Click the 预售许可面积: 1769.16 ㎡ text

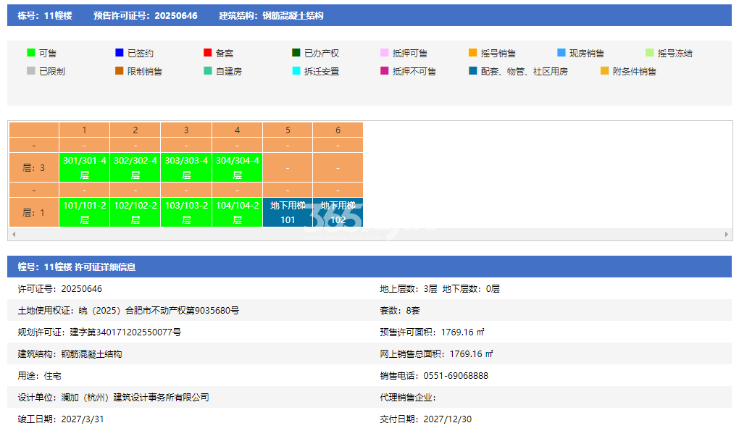click(433, 332)
